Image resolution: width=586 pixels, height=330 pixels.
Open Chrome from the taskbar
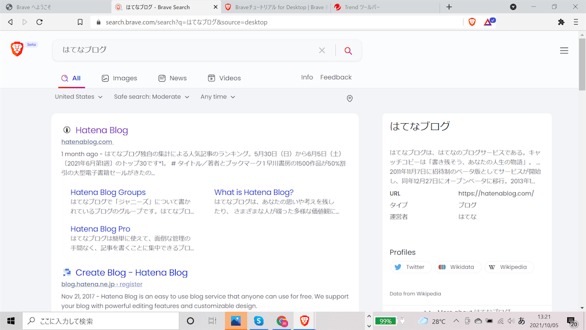(x=282, y=321)
